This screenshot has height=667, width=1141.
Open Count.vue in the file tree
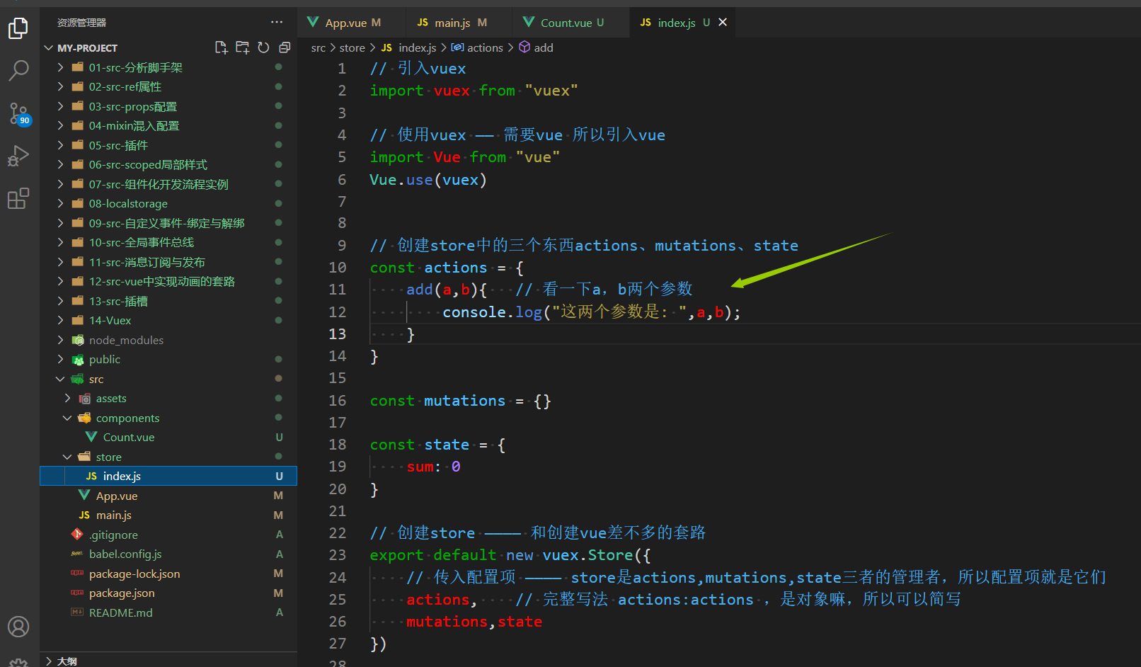[x=168, y=437]
